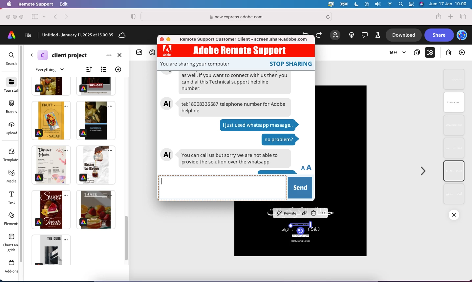472x282 pixels.
Task: Click theme palette icon on canvas toolbar
Action: click(x=152, y=52)
